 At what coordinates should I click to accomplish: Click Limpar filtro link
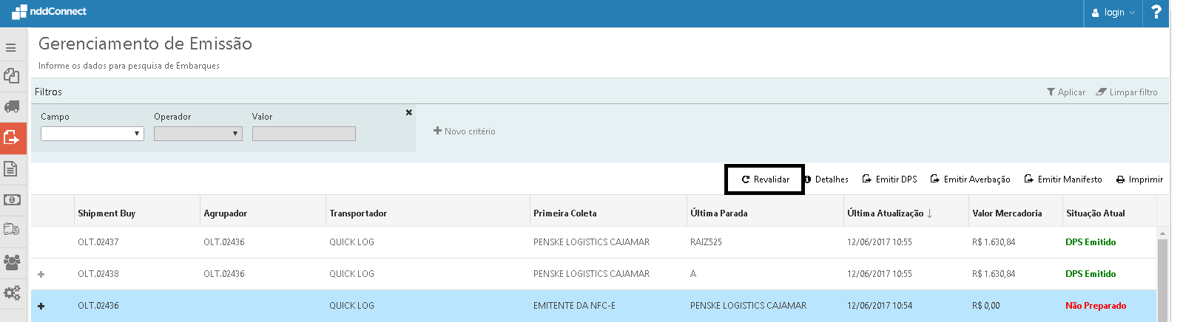click(x=1127, y=92)
